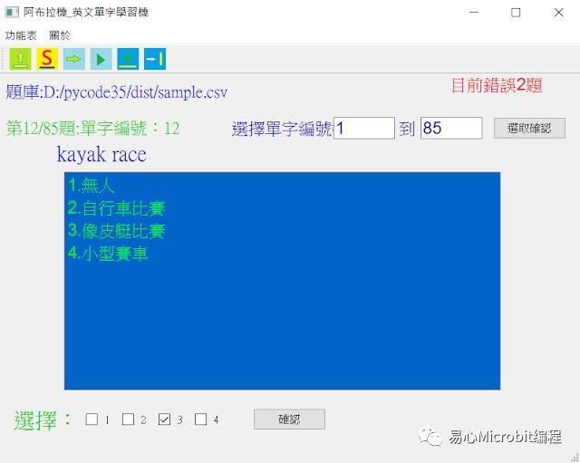Click the yellow S toolbar icon
Image resolution: width=580 pixels, height=463 pixels.
[x=47, y=59]
